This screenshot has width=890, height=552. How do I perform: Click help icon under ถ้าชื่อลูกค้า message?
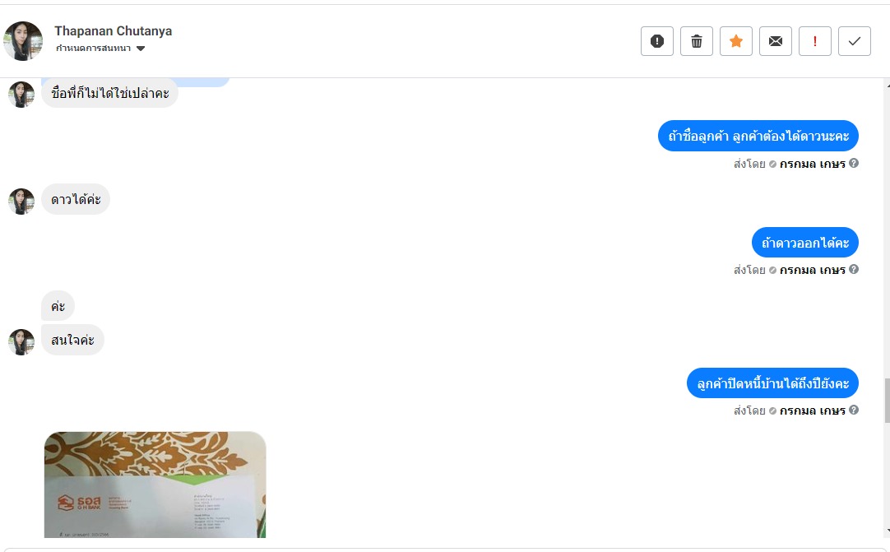pos(854,163)
